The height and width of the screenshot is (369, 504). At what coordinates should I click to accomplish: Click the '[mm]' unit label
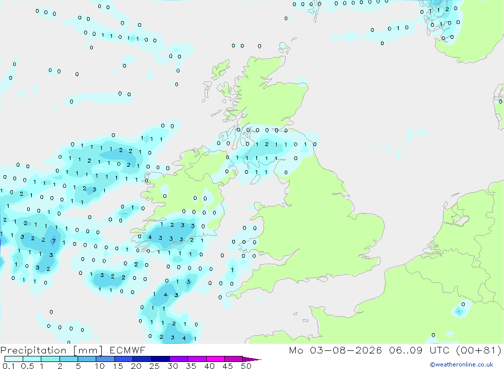[x=88, y=350]
